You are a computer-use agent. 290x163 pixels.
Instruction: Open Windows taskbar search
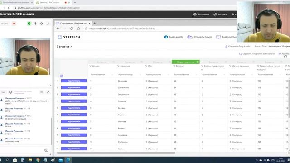point(7,160)
